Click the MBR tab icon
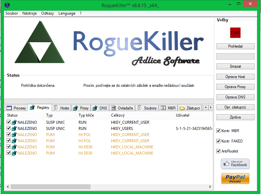 [x=163, y=108]
